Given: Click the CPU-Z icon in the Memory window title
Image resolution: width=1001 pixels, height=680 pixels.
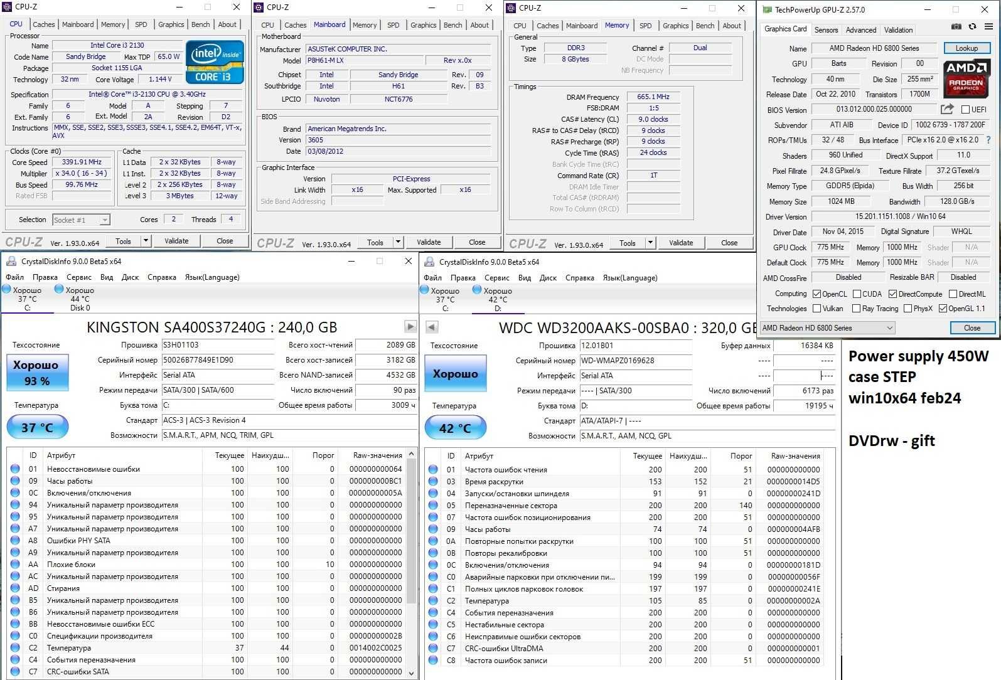Looking at the screenshot, I should point(511,8).
